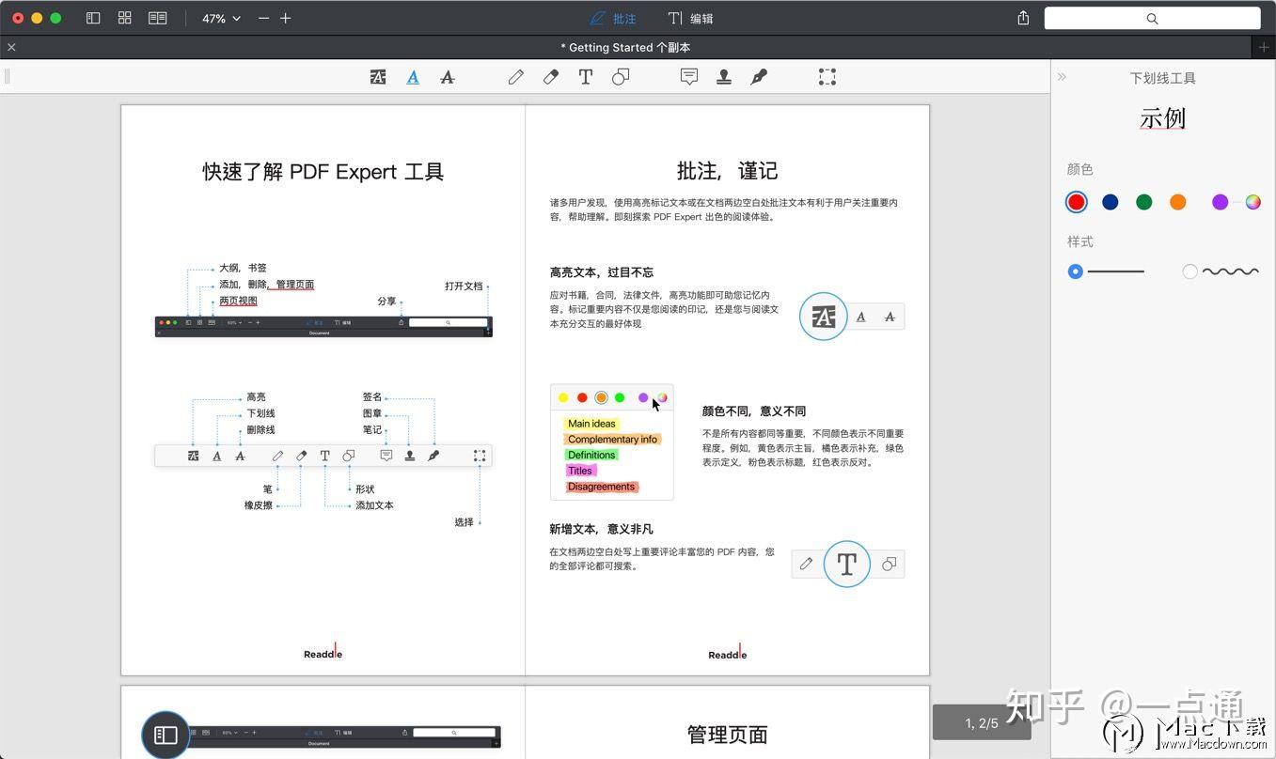
Task: Open the 47% zoom level dropdown
Action: [221, 18]
